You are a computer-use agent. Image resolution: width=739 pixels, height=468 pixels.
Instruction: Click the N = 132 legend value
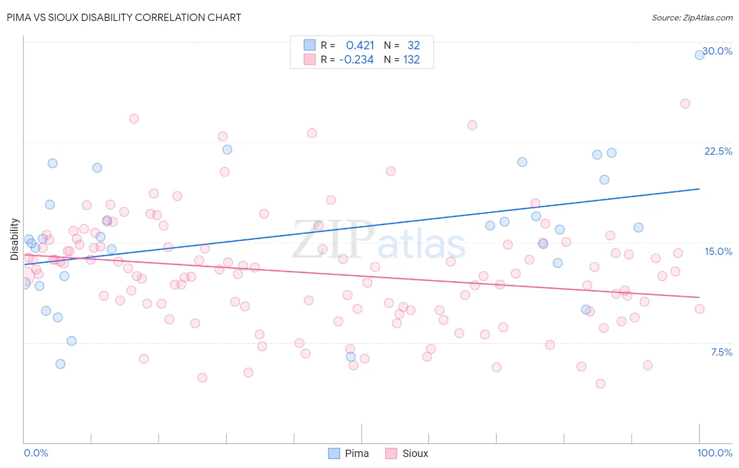coord(402,59)
